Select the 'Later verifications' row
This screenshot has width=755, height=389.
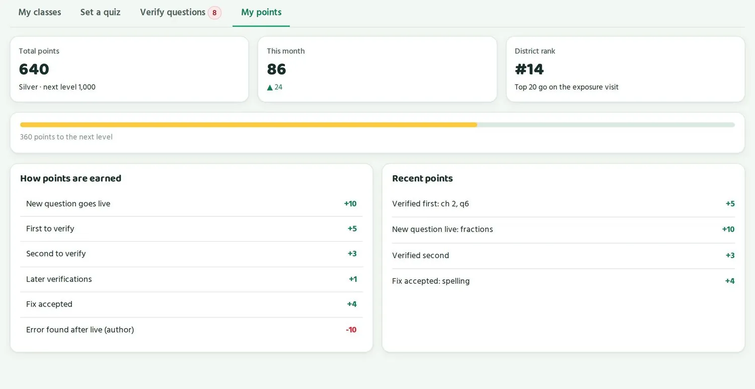(191, 279)
